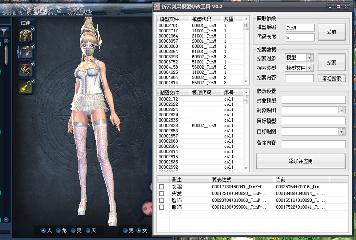Screen dimensions: 356x240
Task: Select the 天 race radio button
Action: [x=88, y=231]
